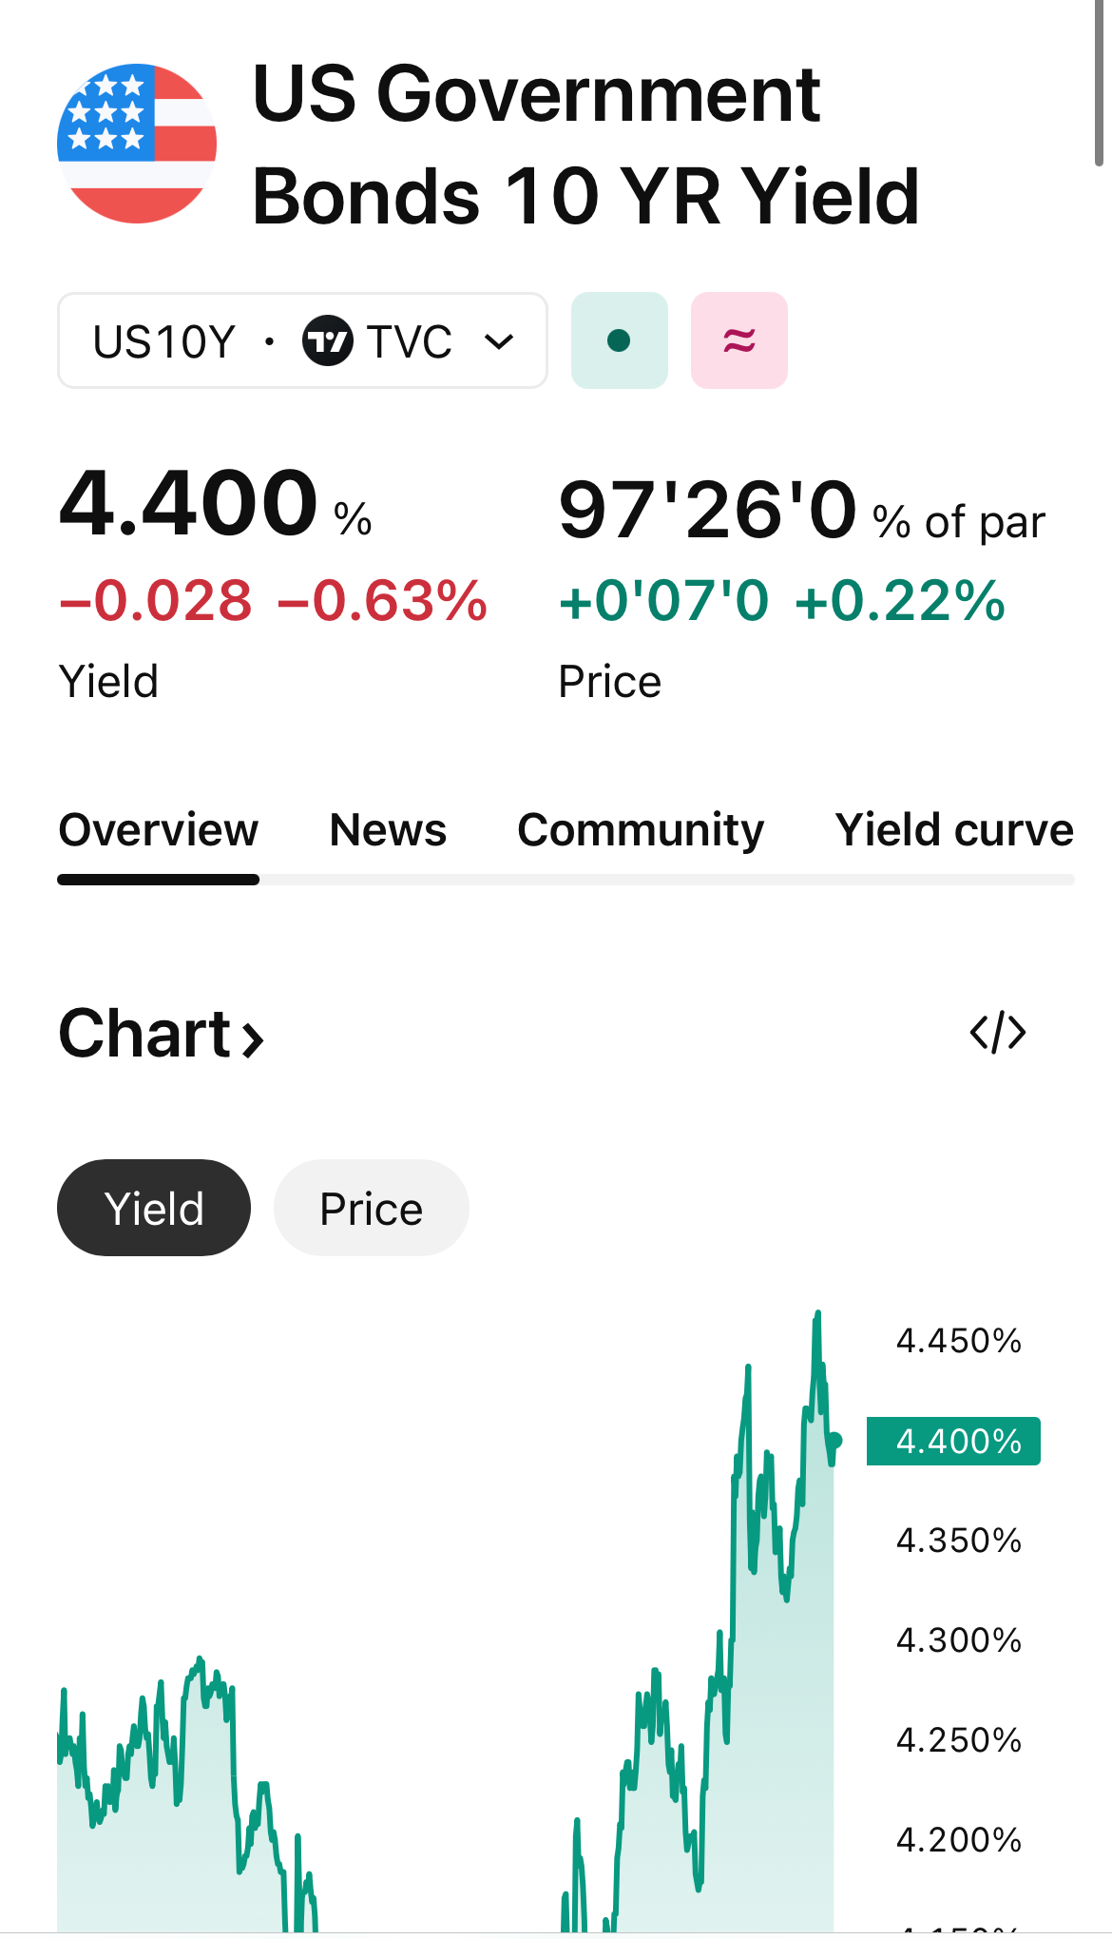
Task: Go to the Yield curve tab
Action: pos(954,830)
